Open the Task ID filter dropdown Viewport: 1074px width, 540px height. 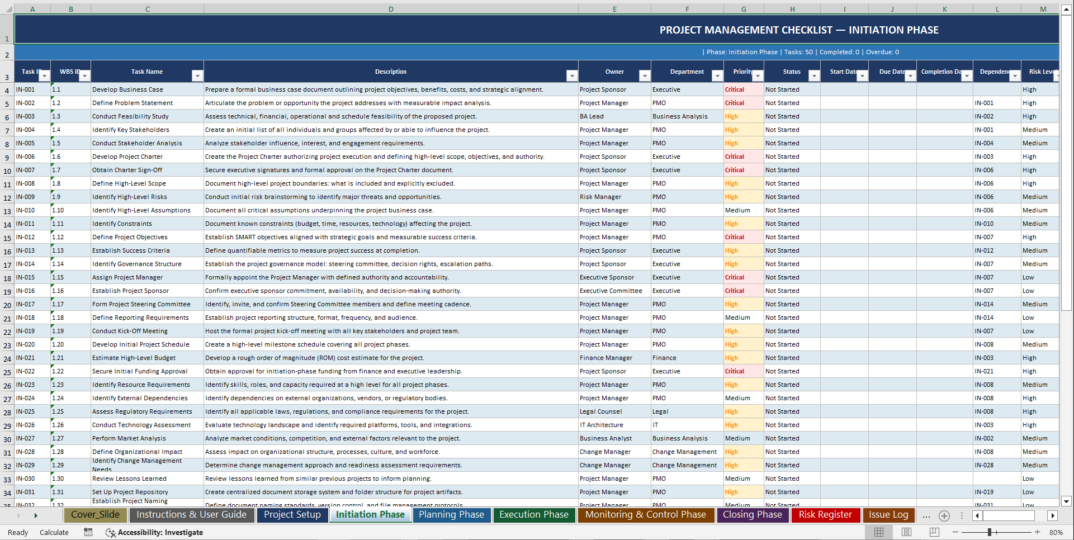(45, 76)
